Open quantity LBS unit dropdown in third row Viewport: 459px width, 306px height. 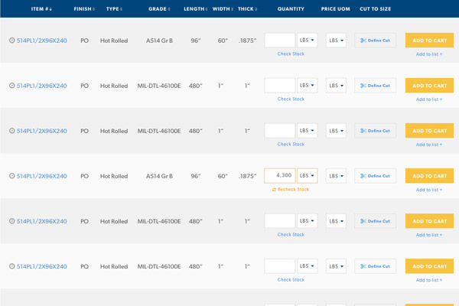tap(307, 130)
